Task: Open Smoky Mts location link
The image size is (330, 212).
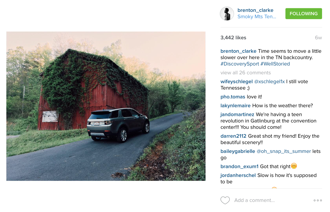Action: (257, 17)
